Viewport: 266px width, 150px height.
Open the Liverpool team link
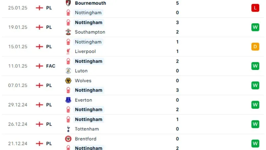85,51
